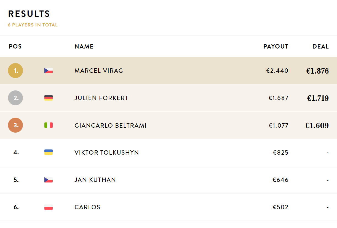Click the Ukrainian flag beside Viktor Tolkushyn
Viewport: 337px width, 228px height.
tap(49, 152)
